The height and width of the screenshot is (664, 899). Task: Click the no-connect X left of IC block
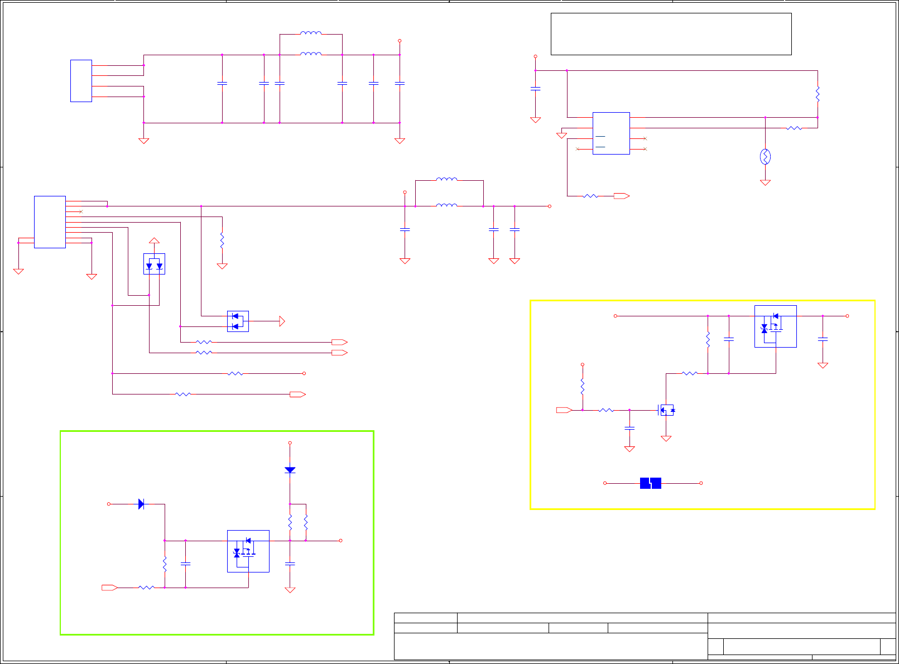pyautogui.click(x=578, y=149)
